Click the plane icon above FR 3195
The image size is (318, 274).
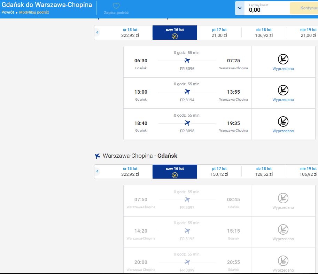(187, 231)
